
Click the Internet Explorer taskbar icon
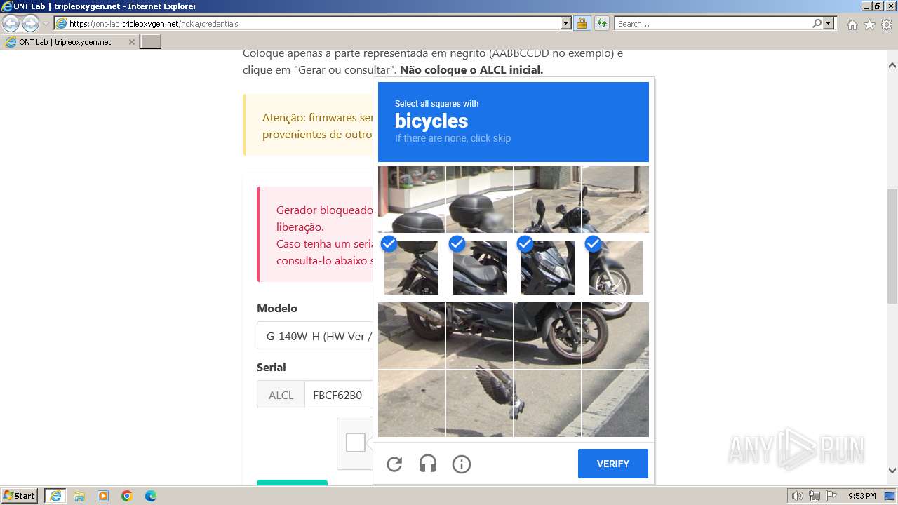pos(55,496)
